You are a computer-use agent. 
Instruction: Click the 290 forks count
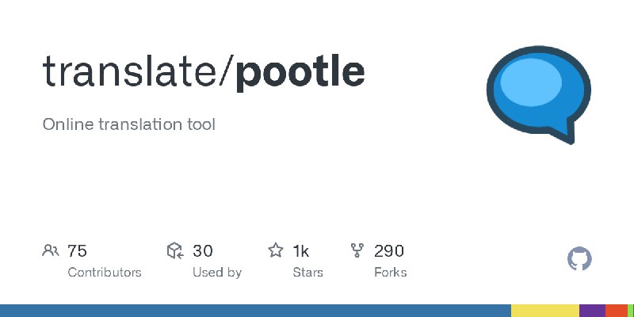388,251
